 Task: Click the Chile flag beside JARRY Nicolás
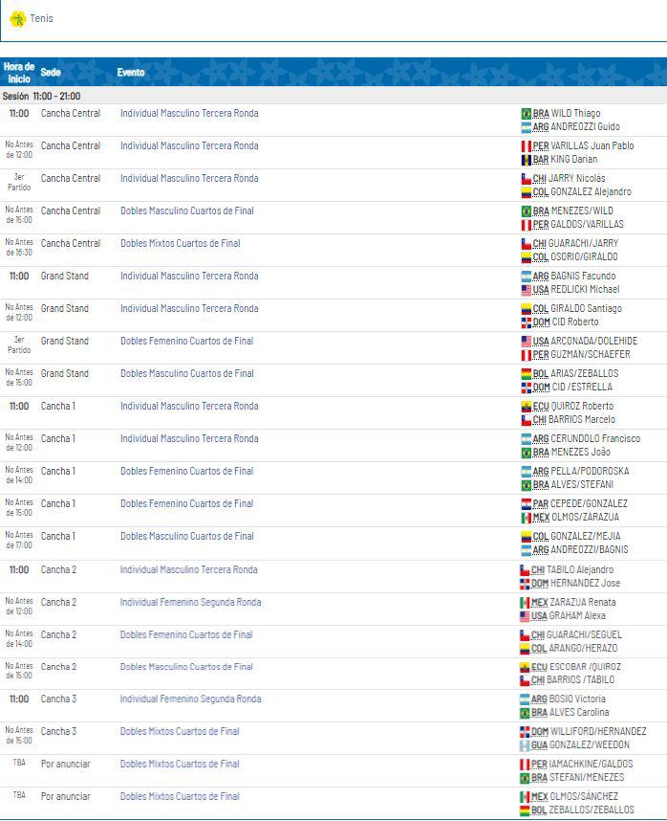525,177
